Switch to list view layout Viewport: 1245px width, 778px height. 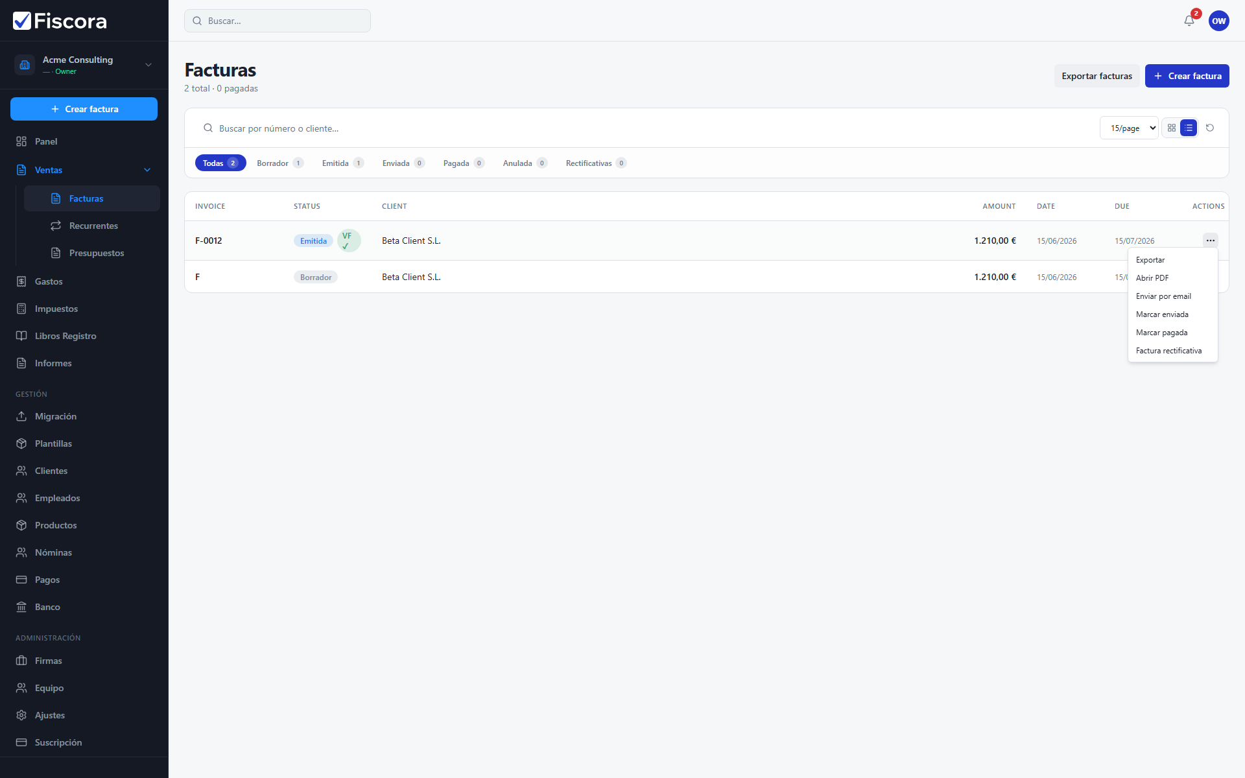tap(1189, 128)
